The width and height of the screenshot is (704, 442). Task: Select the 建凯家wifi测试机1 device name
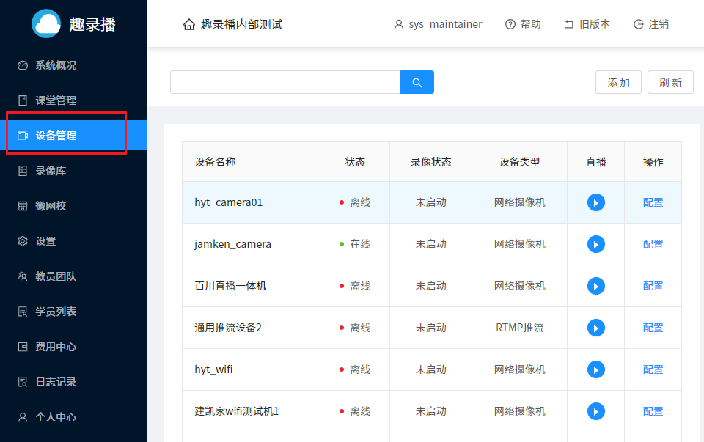coord(237,411)
